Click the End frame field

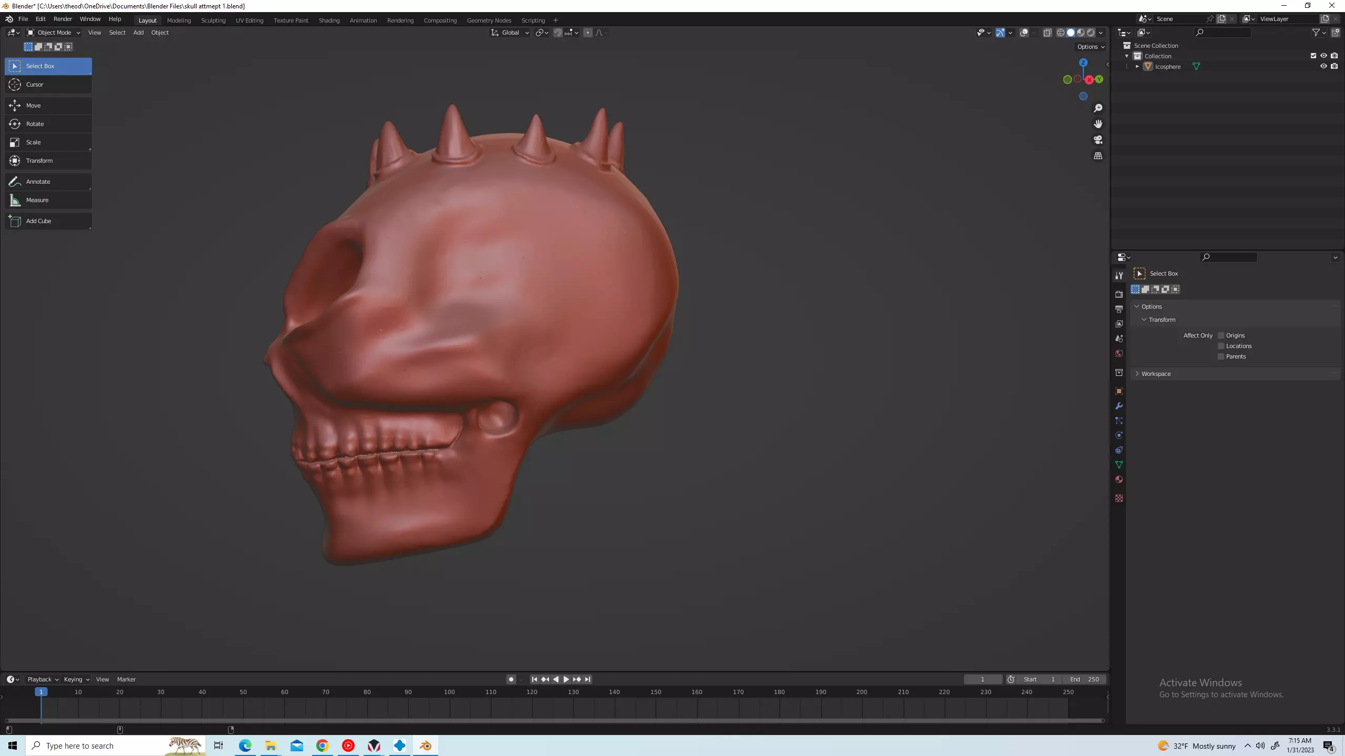click(x=1084, y=679)
